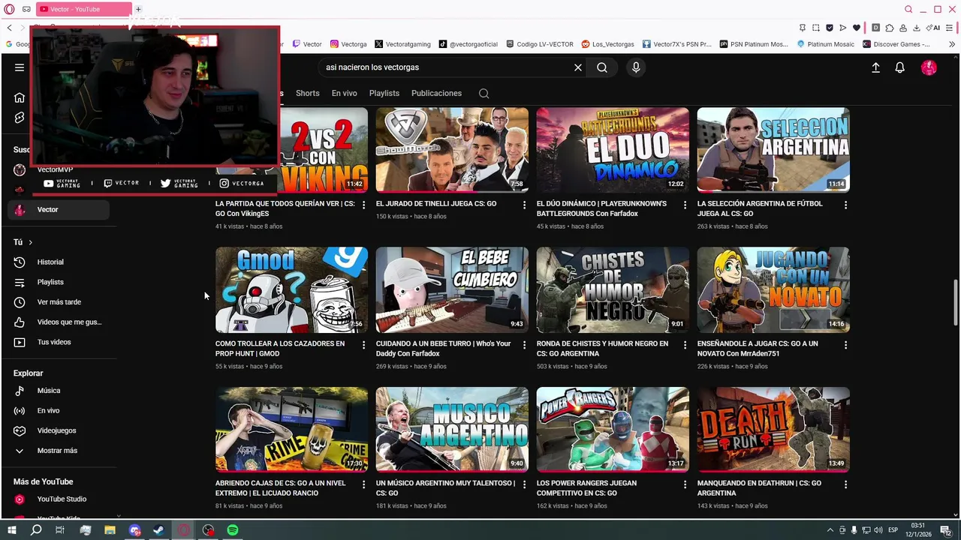Switch to the En vivo channel tab
961x540 pixels.
[x=345, y=94]
